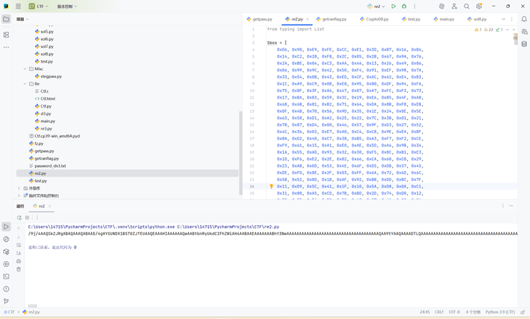Select Ctf.cp39-win_amd64.pyd file
The image size is (530, 319).
tap(54, 136)
